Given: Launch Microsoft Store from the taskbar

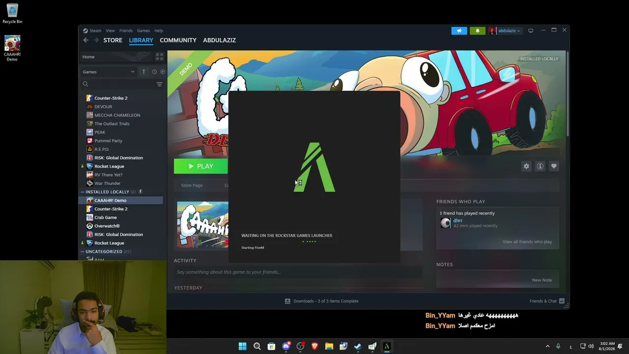Looking at the screenshot, I should tap(271, 346).
